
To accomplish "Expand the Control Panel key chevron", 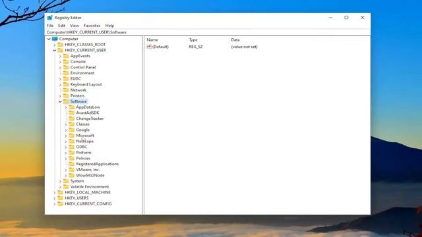I will point(60,67).
